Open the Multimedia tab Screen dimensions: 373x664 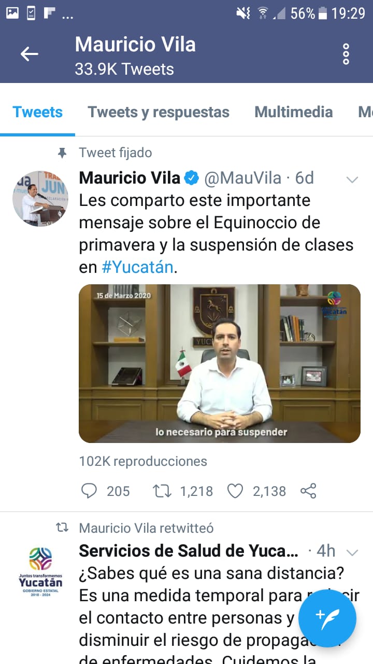(x=294, y=112)
